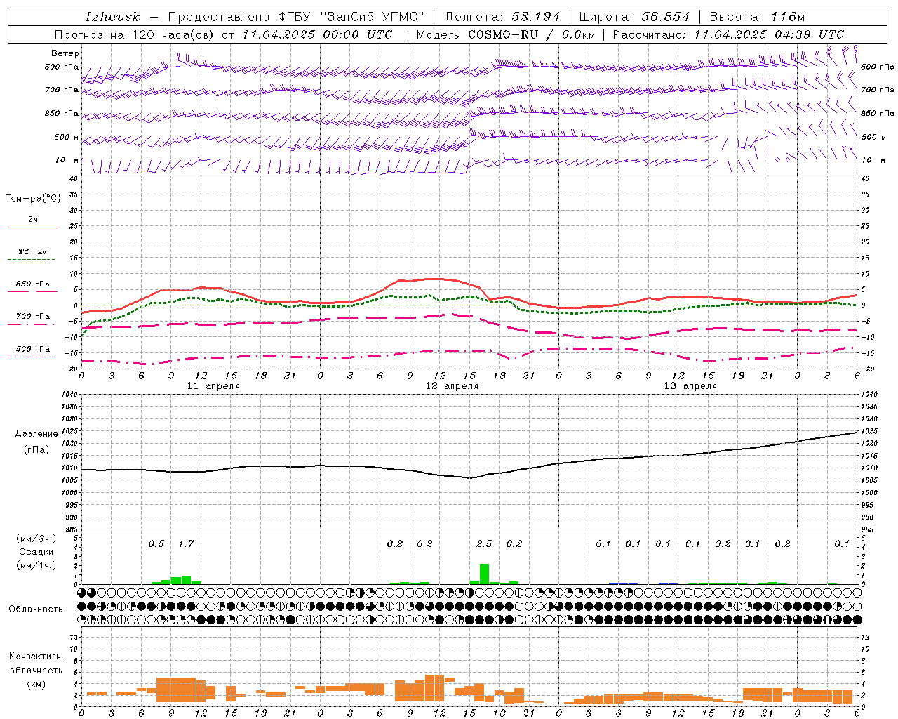The height and width of the screenshot is (719, 898).
Task: Click the station name 'Izhevsk' in the header
Action: [x=112, y=17]
